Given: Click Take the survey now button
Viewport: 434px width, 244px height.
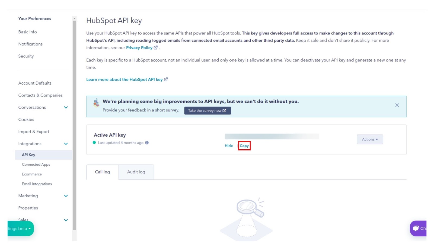Looking at the screenshot, I should 208,111.
